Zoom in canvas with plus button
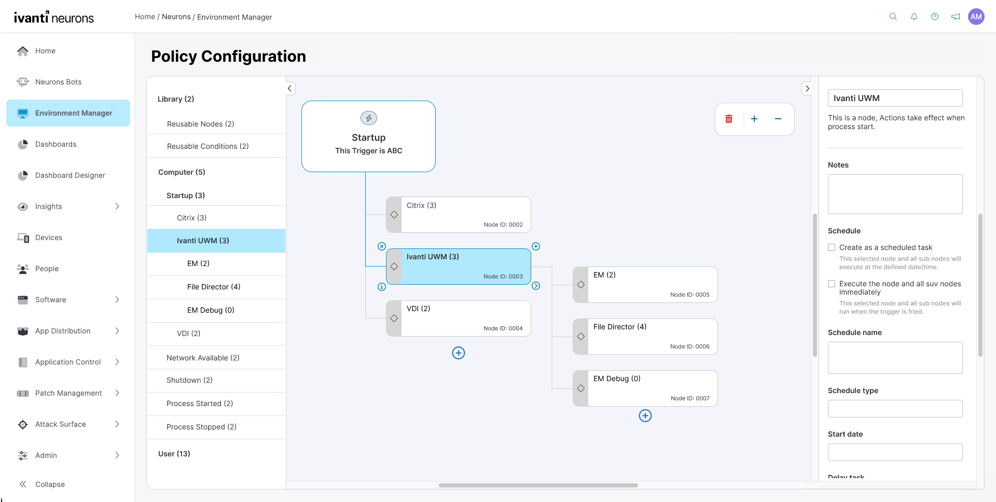996x502 pixels. (754, 119)
